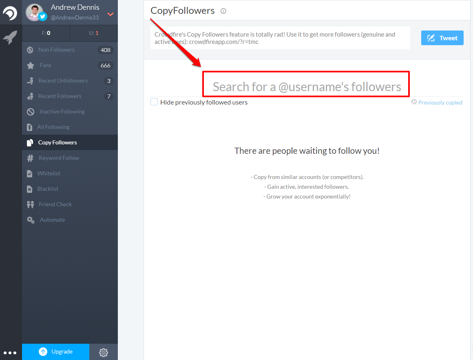Select Keyword Follow in the sidebar
The height and width of the screenshot is (360, 473).
point(59,158)
